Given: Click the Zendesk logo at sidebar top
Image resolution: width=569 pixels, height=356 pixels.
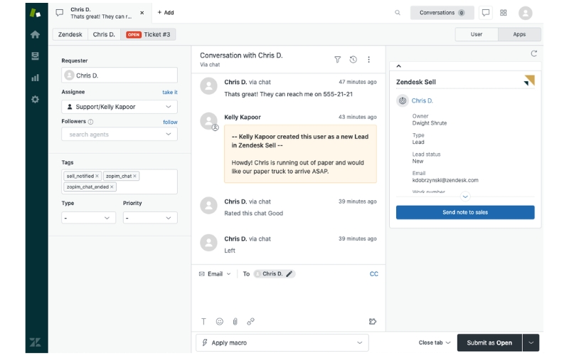Looking at the screenshot, I should pos(35,13).
